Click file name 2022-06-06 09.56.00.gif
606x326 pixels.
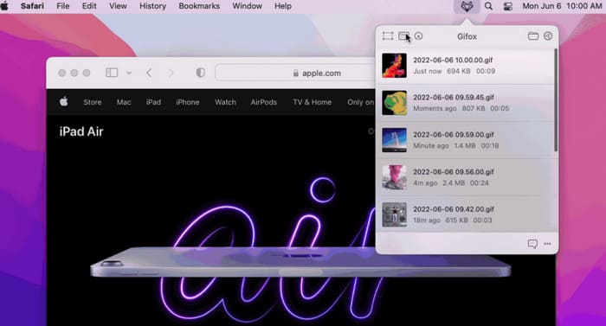coord(454,172)
